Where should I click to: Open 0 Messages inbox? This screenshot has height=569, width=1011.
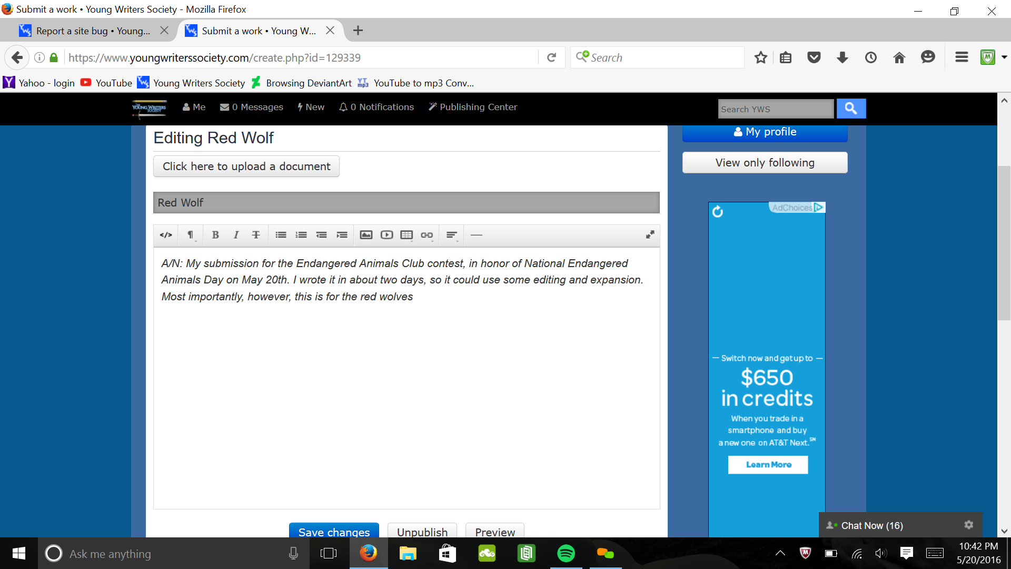pos(251,107)
